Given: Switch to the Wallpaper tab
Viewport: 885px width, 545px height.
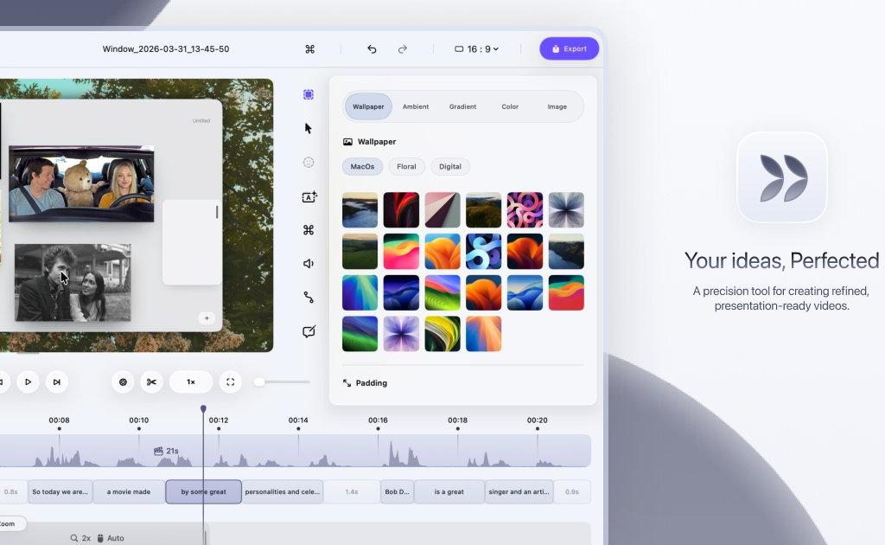Looking at the screenshot, I should click(x=368, y=106).
